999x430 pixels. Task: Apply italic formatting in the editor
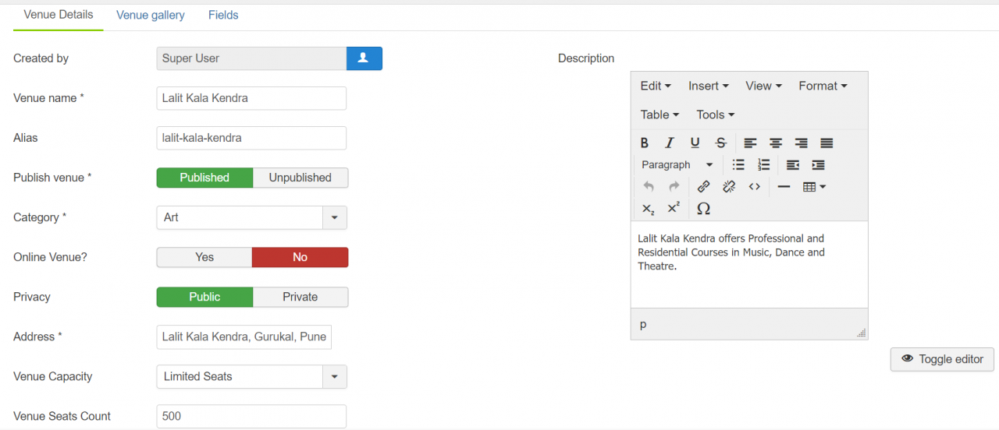(670, 143)
